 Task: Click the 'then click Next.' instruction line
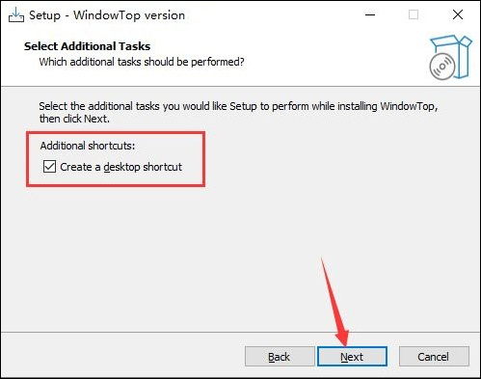click(74, 119)
